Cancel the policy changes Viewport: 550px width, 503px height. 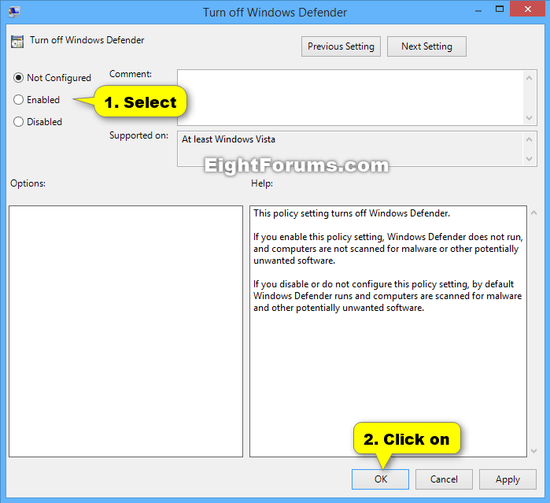pos(444,479)
